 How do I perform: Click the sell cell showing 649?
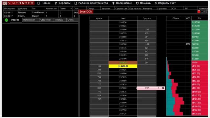point(147,59)
